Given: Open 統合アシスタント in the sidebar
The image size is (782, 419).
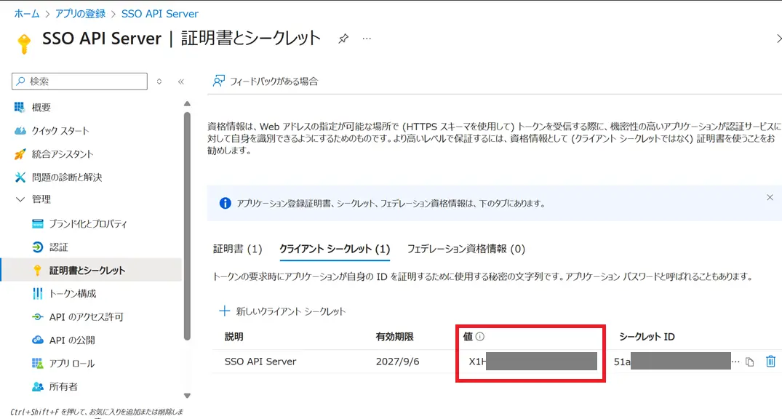Looking at the screenshot, I should 63,154.
